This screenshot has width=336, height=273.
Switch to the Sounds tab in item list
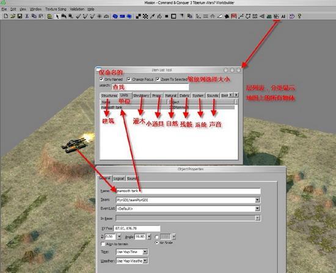[213, 95]
